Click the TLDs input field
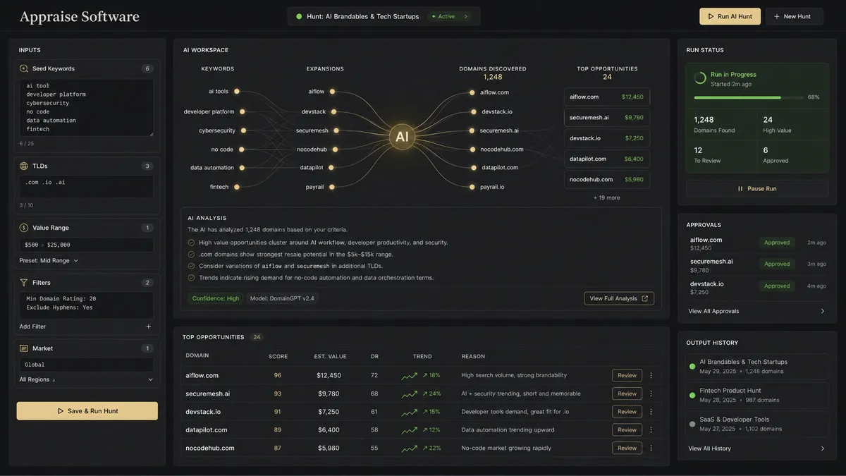846x476 pixels. 86,186
